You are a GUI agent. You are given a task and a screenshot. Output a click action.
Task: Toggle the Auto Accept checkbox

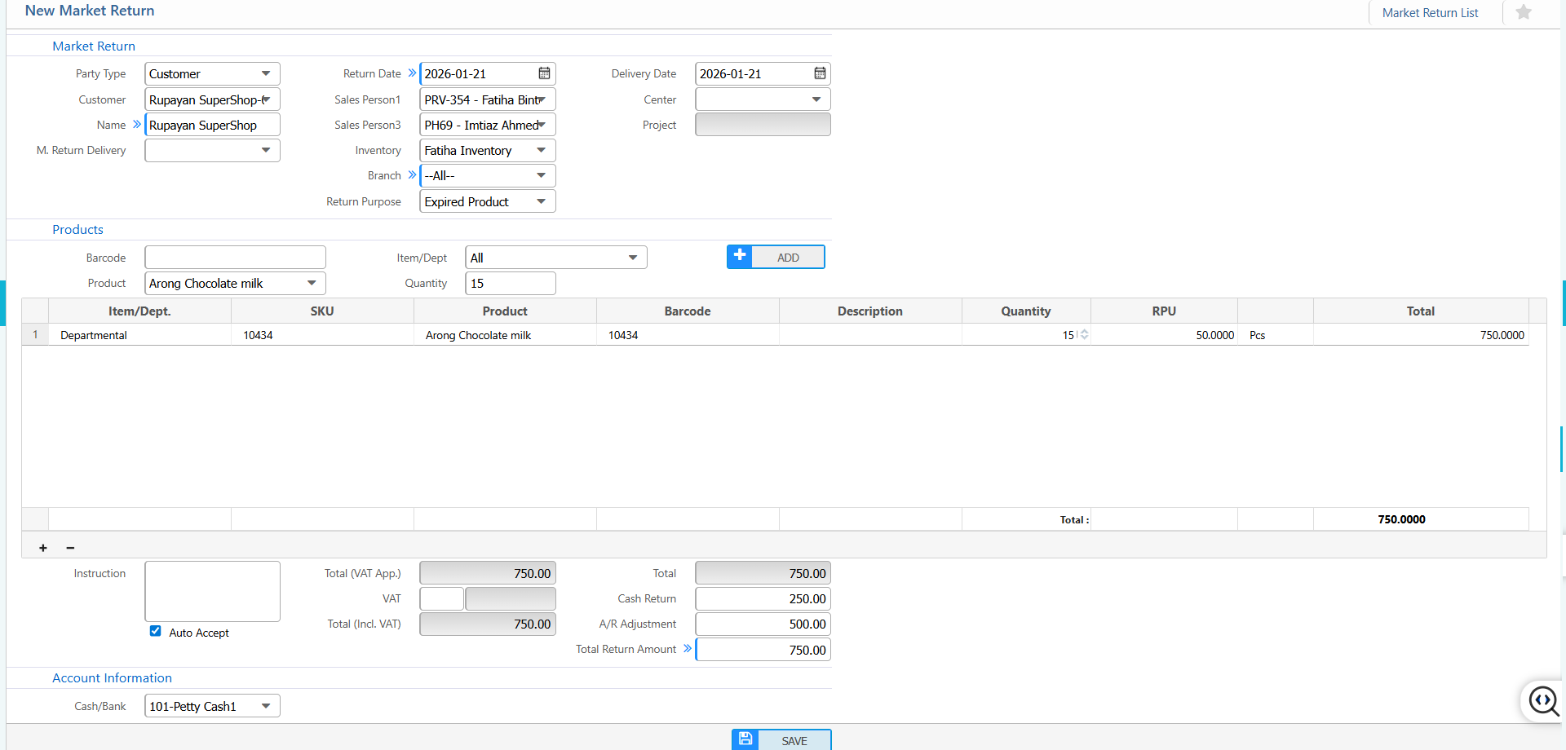(x=156, y=631)
